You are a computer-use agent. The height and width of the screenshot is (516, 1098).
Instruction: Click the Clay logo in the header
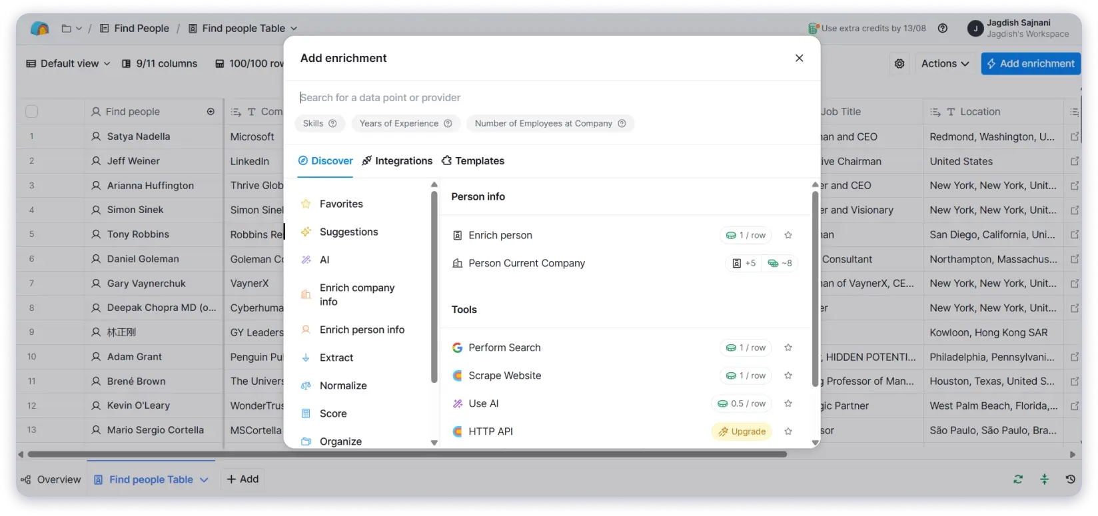point(40,29)
